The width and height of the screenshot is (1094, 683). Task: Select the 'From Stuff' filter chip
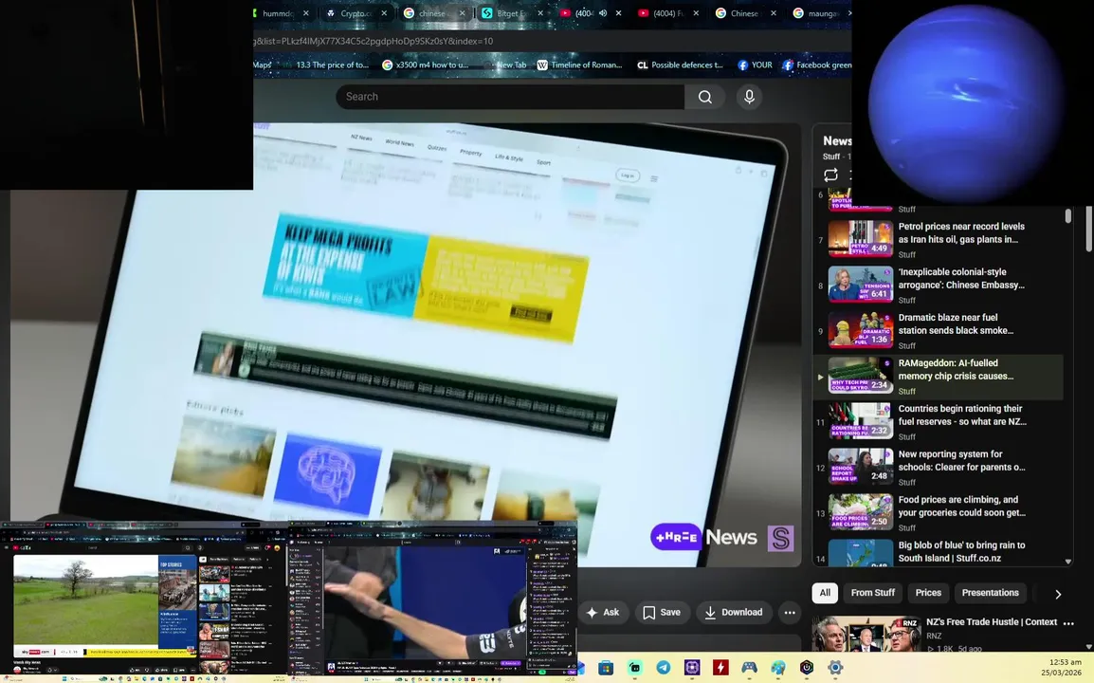pos(873,593)
